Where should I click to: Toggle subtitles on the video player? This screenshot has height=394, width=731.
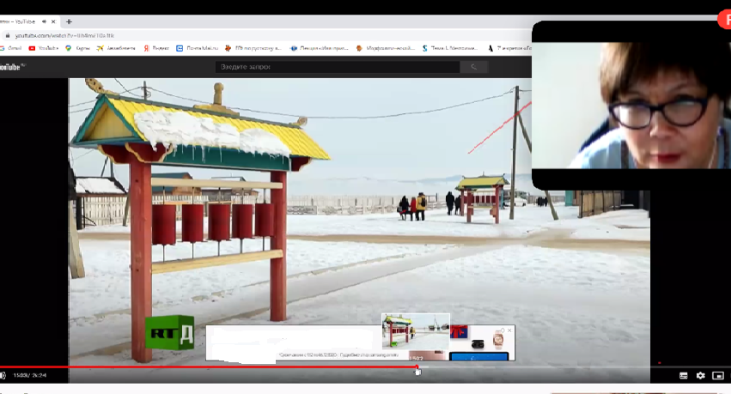(x=684, y=375)
